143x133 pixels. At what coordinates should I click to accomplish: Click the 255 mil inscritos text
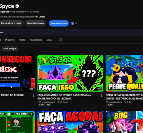19,12
